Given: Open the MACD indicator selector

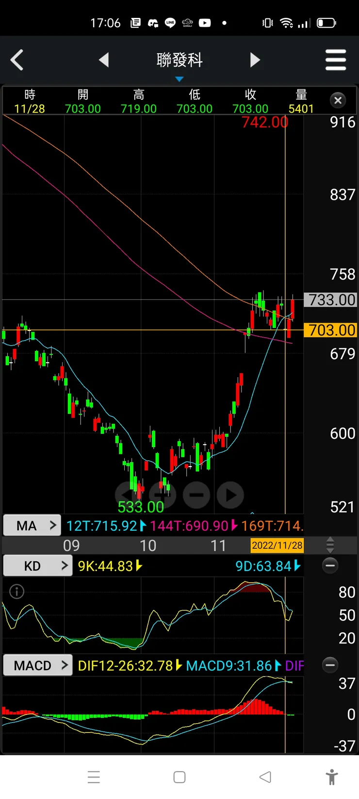Looking at the screenshot, I should [x=38, y=665].
